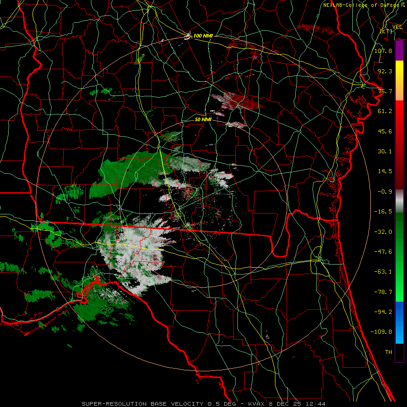
Task: Click the Super-Resolution Base Velocity caption
Action: coord(203,404)
